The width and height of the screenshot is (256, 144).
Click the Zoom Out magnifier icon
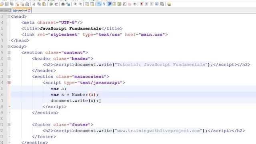click(x=80, y=4)
